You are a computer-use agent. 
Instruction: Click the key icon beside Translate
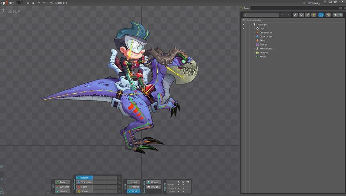[119, 182]
